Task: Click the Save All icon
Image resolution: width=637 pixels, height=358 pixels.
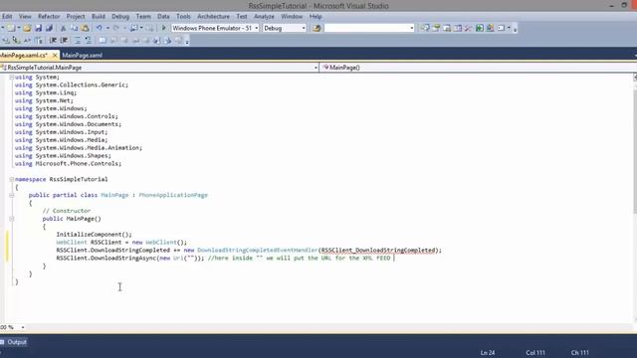Action: 49,28
